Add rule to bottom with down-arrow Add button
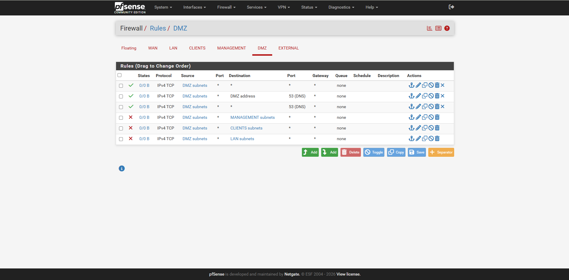This screenshot has height=280, width=569. (329, 152)
